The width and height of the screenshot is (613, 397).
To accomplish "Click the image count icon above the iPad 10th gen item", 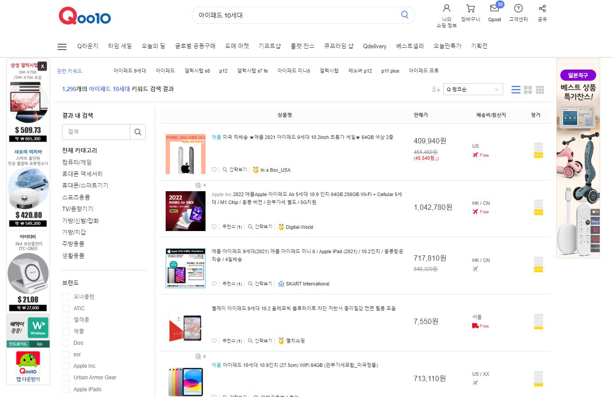I will point(198,356).
